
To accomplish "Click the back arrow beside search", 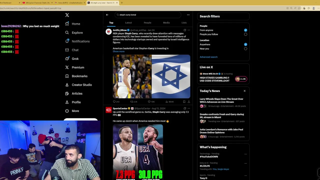I will pyautogui.click(x=107, y=15).
